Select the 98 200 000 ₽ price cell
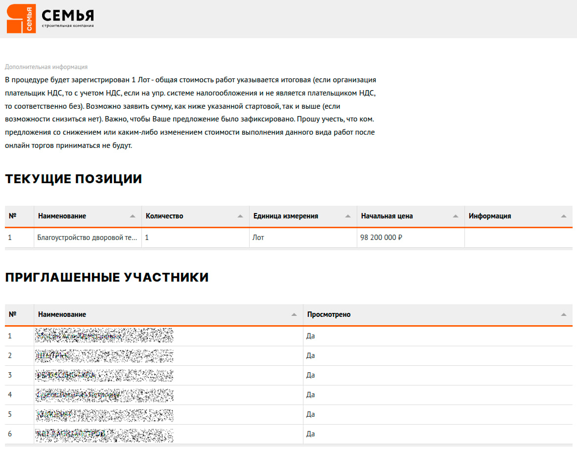Screen dimensions: 577x454 (x=411, y=238)
